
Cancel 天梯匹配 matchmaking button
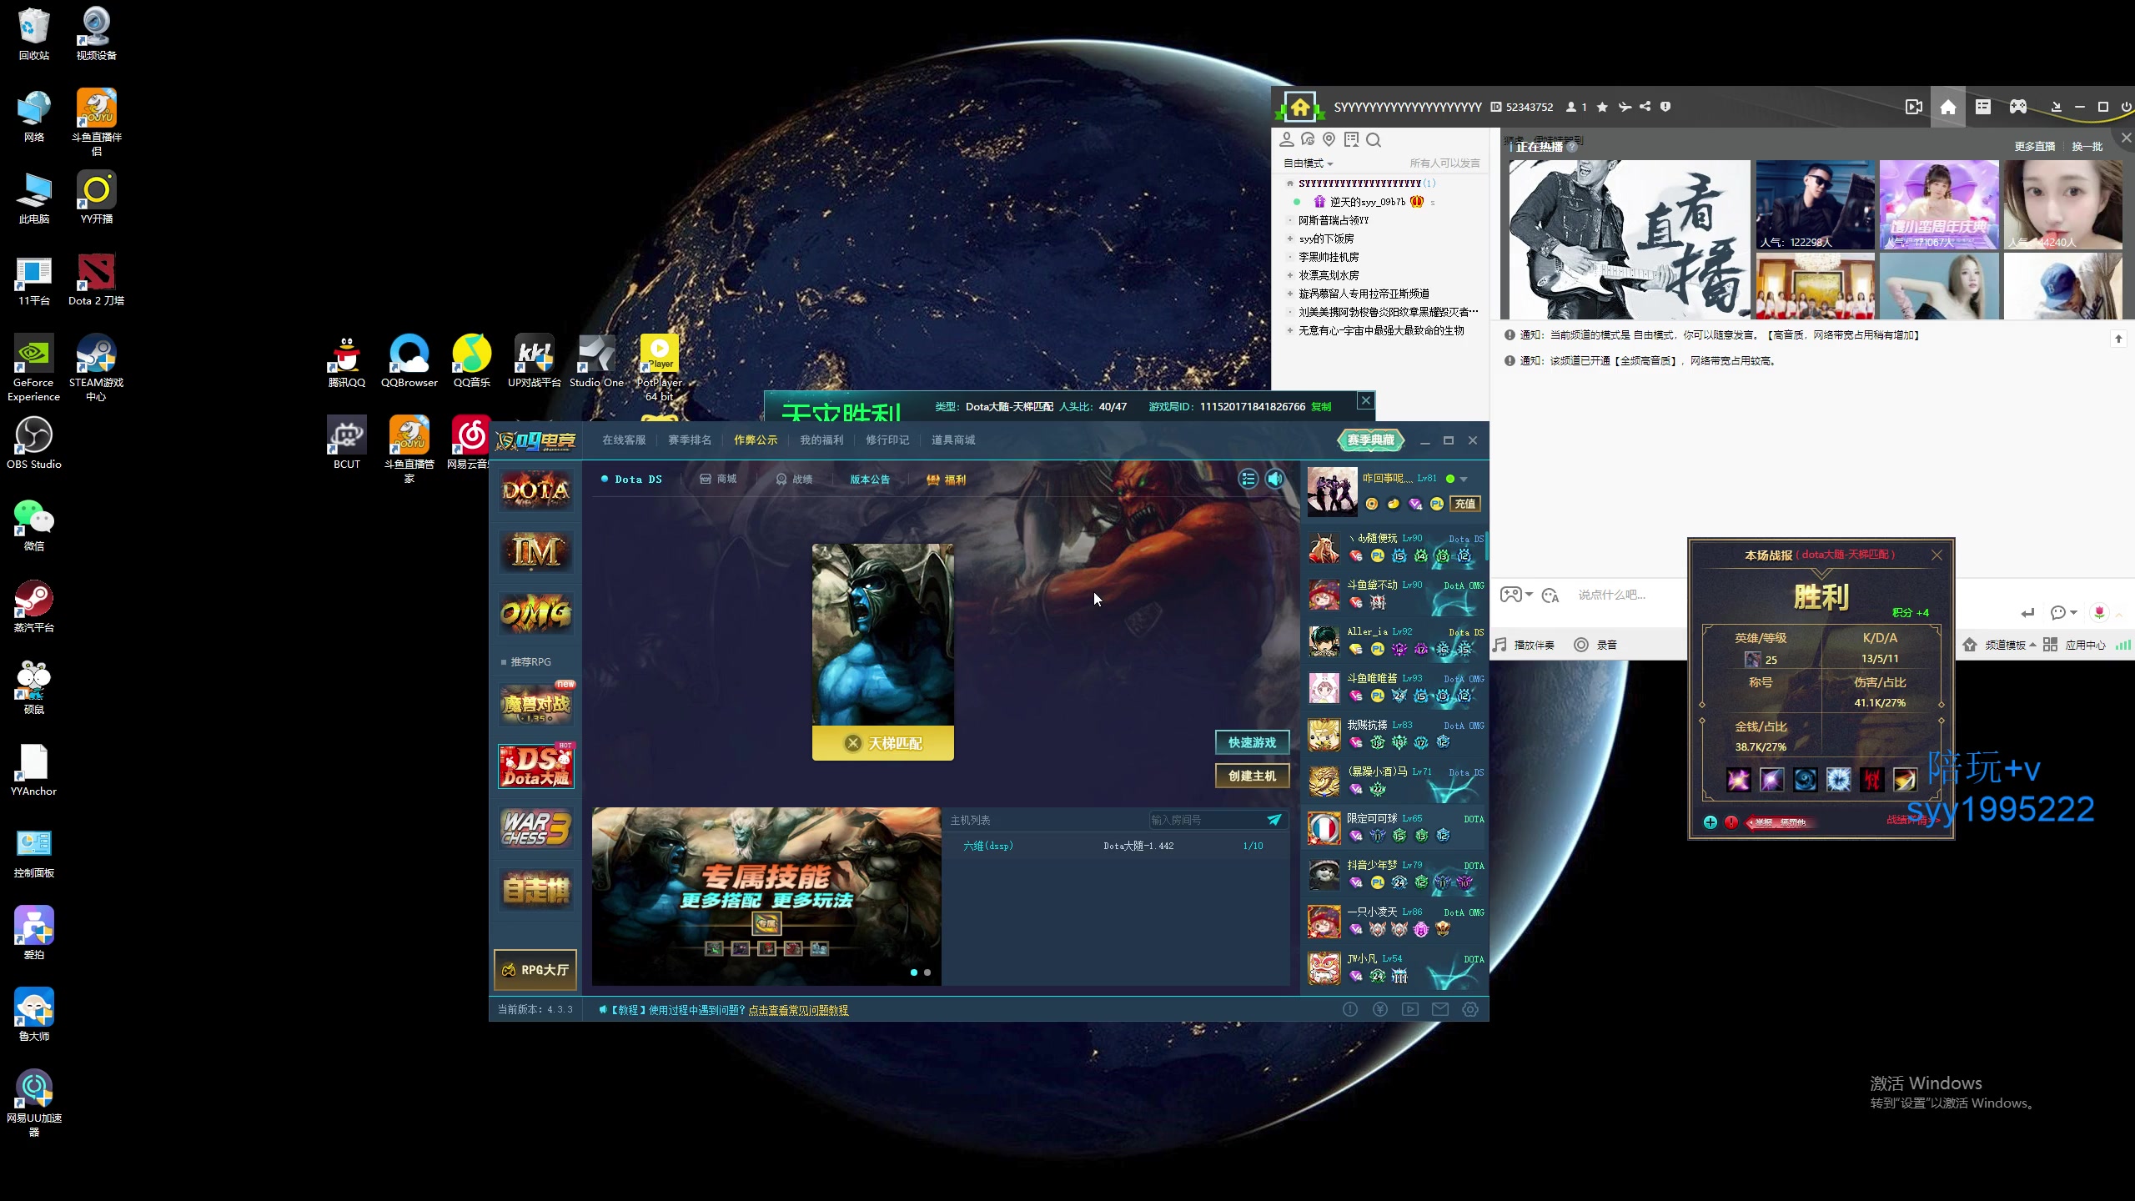(883, 743)
